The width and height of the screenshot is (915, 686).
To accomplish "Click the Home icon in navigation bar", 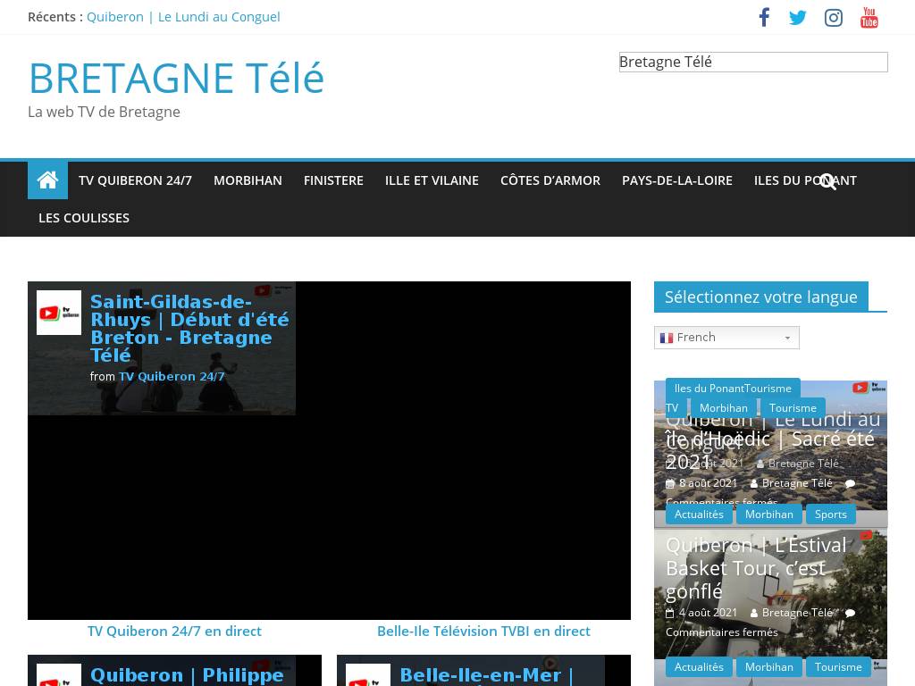I will [47, 180].
